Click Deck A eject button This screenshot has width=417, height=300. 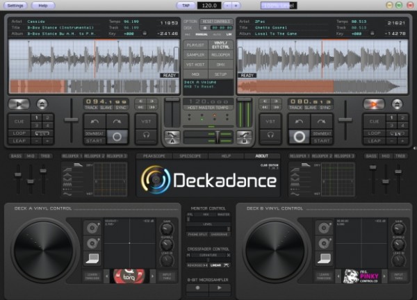[42, 103]
